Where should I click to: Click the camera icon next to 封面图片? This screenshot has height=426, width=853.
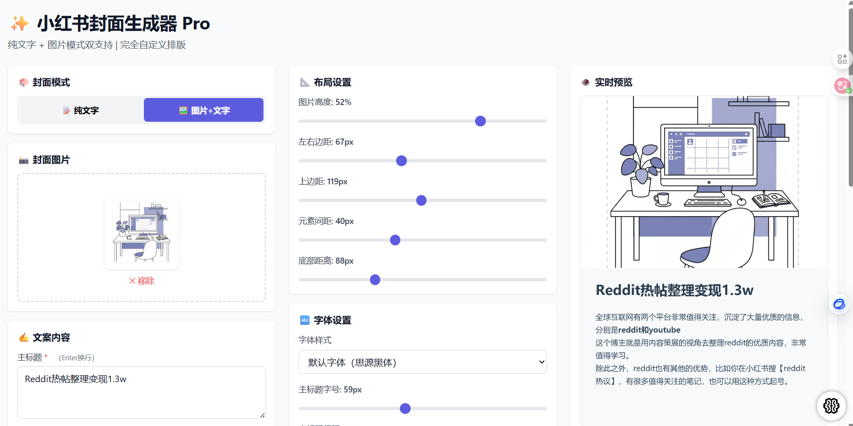(x=23, y=160)
